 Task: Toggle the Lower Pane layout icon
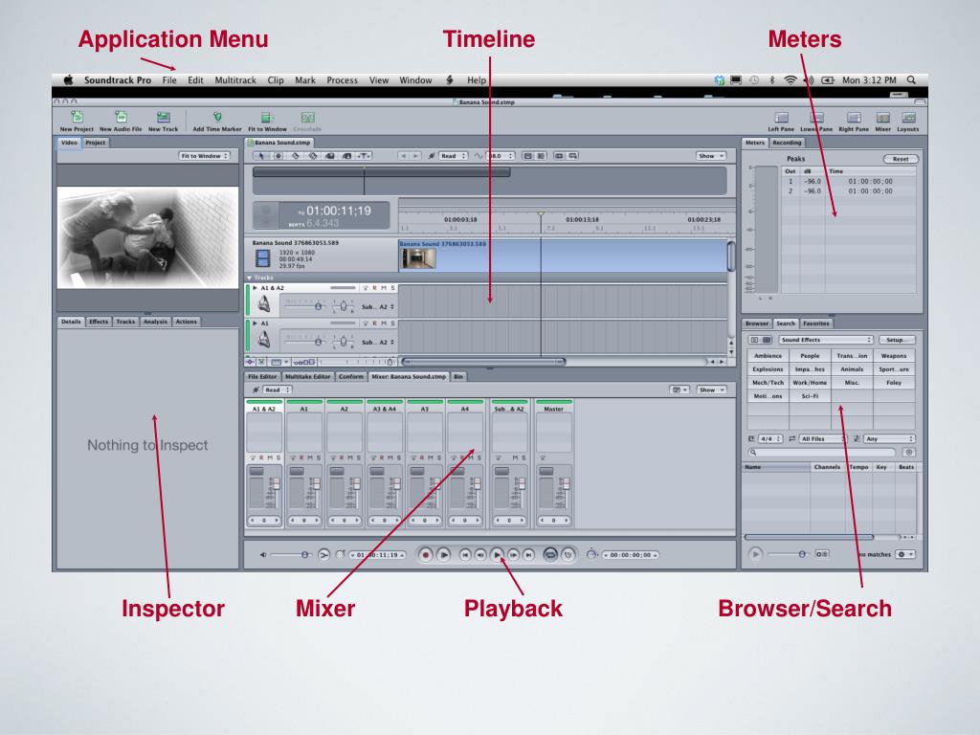pyautogui.click(x=817, y=118)
